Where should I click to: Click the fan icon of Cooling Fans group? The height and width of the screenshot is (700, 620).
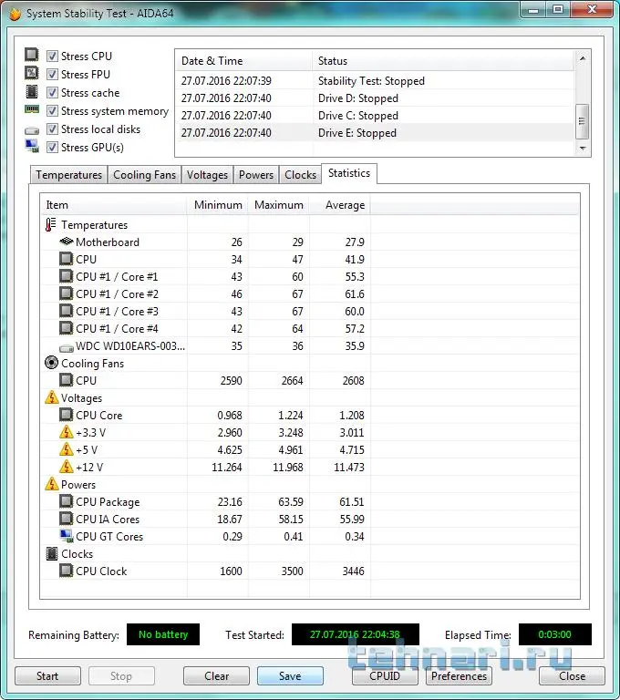(x=51, y=363)
